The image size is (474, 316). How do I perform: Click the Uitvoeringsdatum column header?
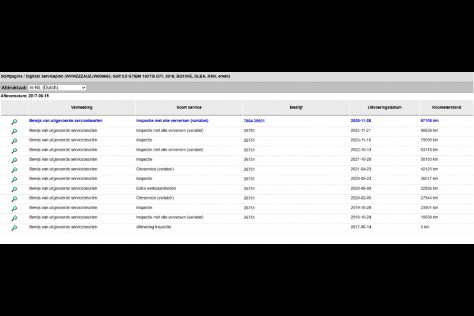click(384, 107)
